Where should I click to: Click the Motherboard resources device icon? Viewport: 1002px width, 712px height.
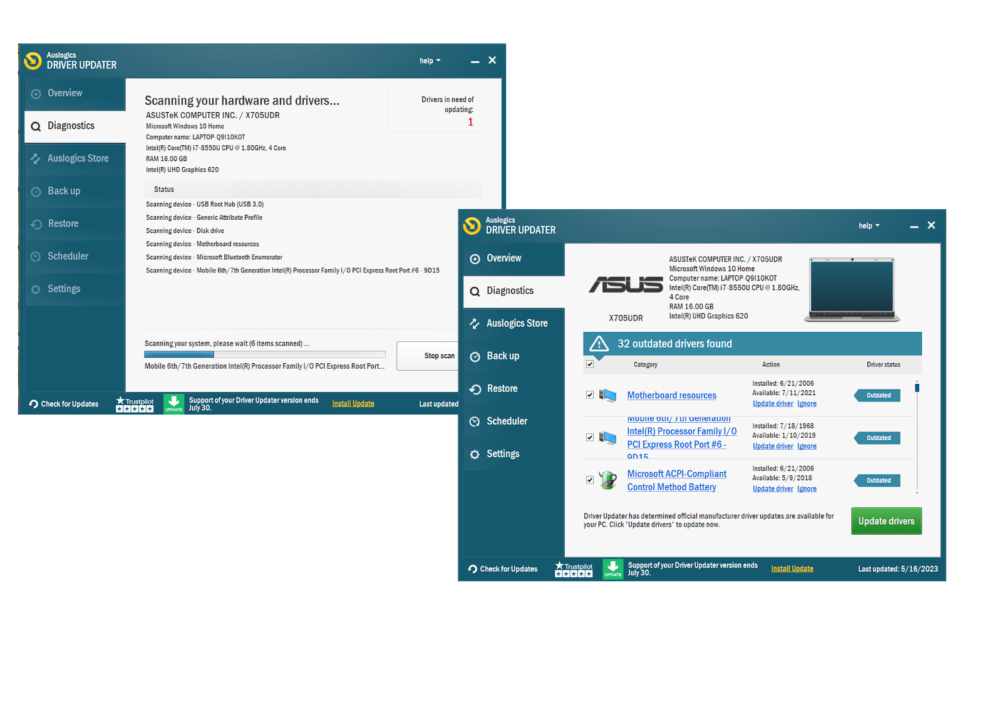pos(607,395)
